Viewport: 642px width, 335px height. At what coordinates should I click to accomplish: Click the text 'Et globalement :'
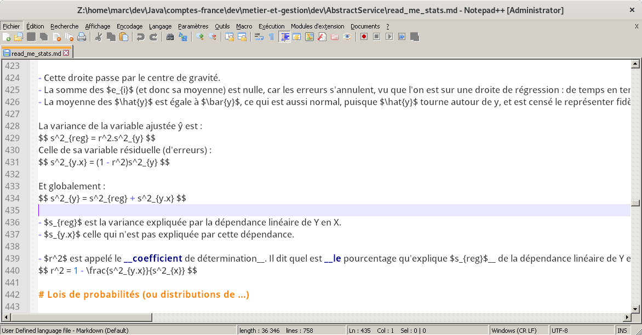pos(72,186)
